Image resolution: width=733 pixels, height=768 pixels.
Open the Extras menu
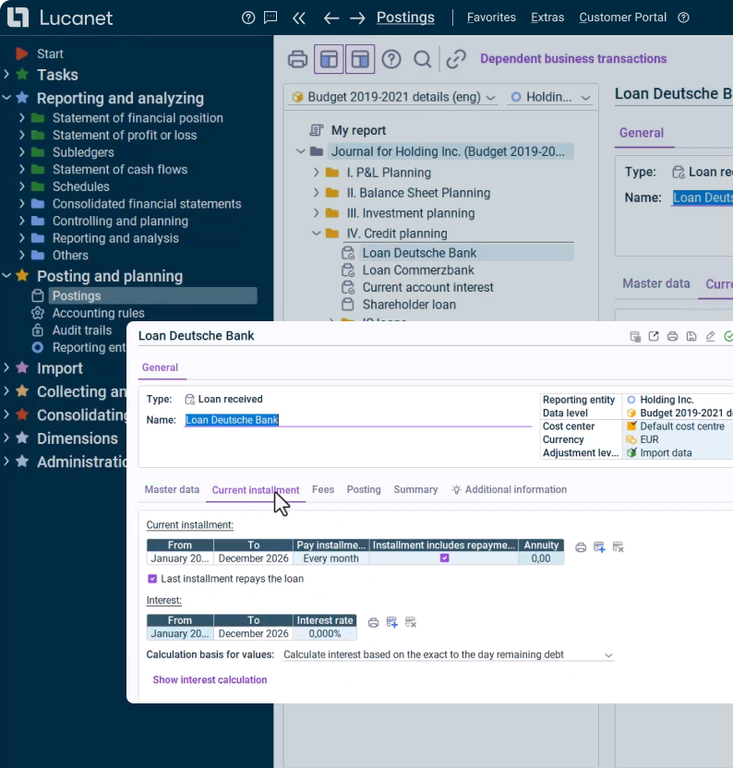point(547,18)
